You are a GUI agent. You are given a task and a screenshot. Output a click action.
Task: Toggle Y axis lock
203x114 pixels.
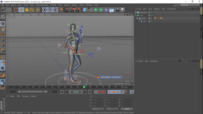click(50, 10)
